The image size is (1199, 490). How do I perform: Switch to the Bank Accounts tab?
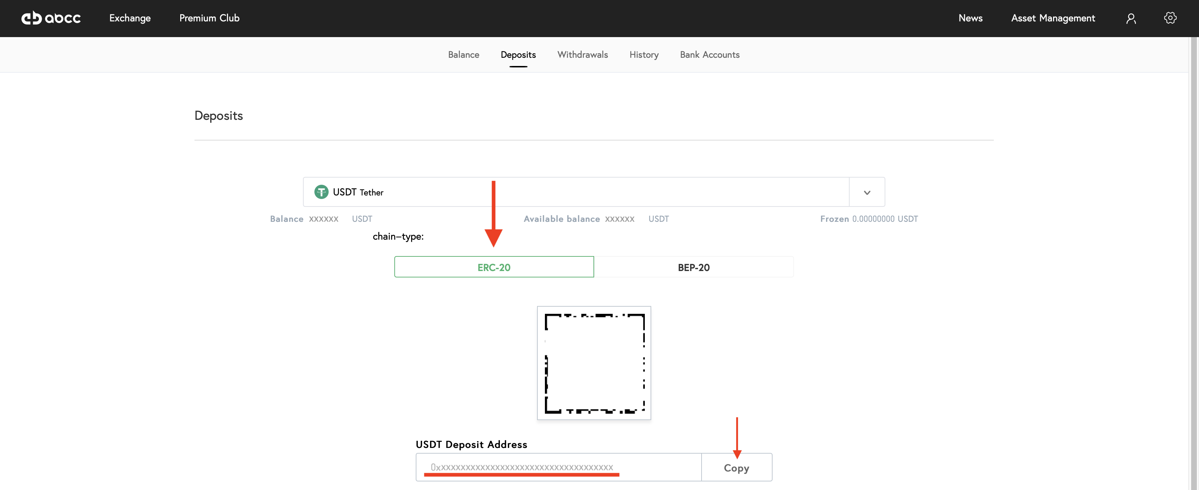point(709,55)
